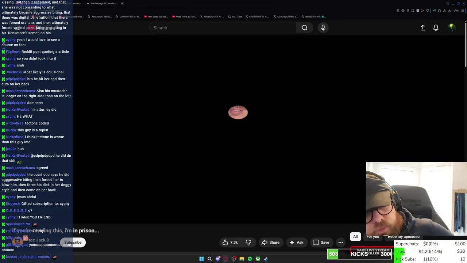Click chat username jak00r
The image size is (467, 263).
point(11,149)
